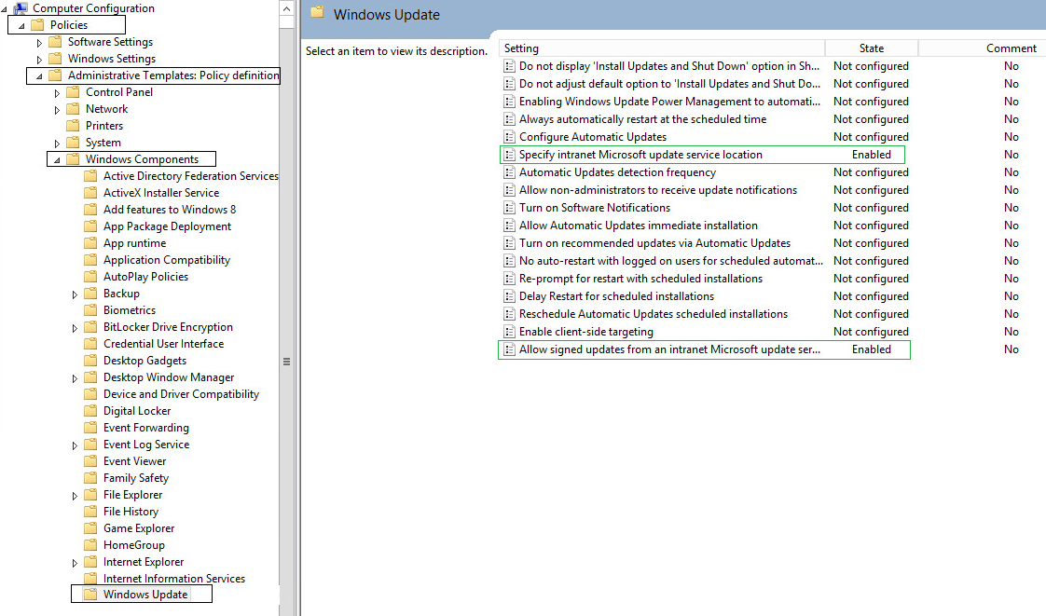Select Event Log Service in the tree
This screenshot has width=1046, height=616.
146,445
